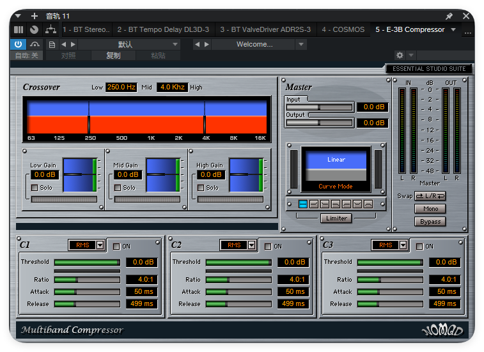Viewport: 484px width, 352px height.
Task: Click the plus icon next to 音轨 11
Action: pos(35,16)
